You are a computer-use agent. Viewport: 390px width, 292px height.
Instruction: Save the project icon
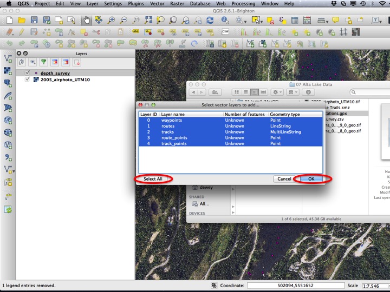[x=34, y=20]
